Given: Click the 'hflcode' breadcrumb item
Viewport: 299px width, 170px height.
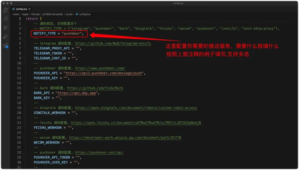Looking at the screenshot, I should click(36, 14).
